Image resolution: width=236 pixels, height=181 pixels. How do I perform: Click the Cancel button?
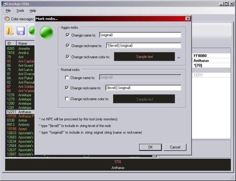point(175,147)
